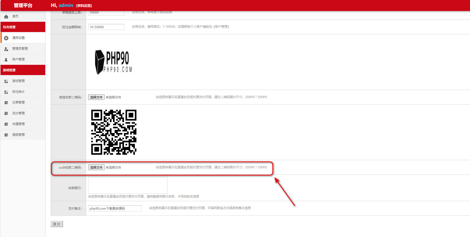Click the 投注统计 sidebar icon
The image size is (470, 237).
[x=6, y=92]
